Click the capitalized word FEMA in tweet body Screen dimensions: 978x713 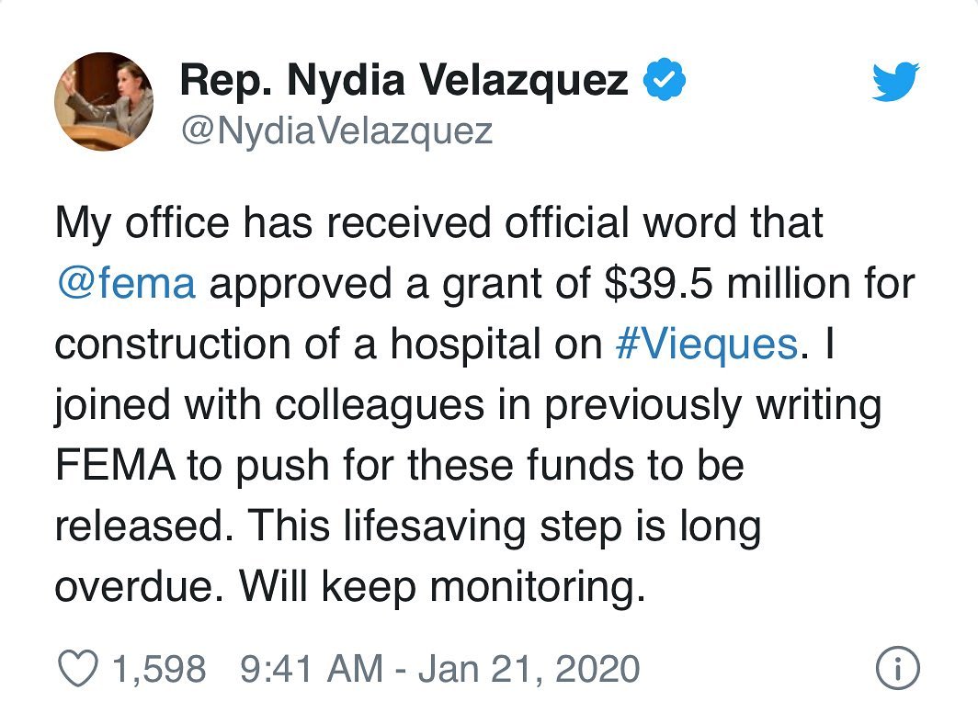(116, 466)
